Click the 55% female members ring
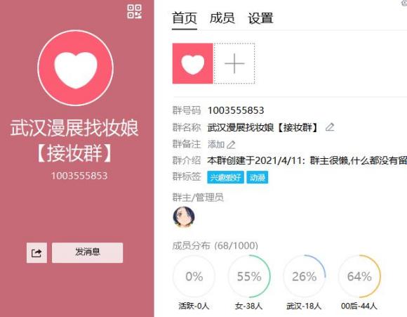The height and width of the screenshot is (317, 407). pos(249,276)
